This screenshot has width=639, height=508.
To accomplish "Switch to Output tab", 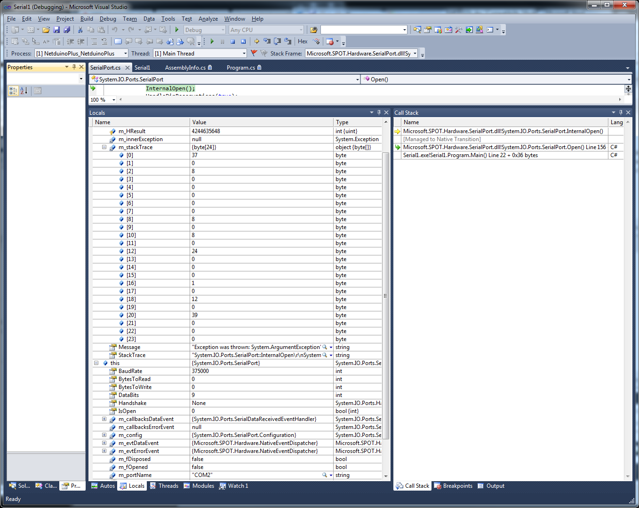I will pos(491,486).
